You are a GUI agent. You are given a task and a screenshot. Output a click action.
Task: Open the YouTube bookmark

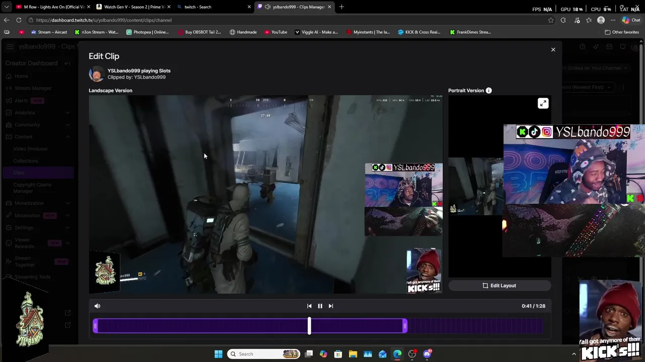[276, 32]
